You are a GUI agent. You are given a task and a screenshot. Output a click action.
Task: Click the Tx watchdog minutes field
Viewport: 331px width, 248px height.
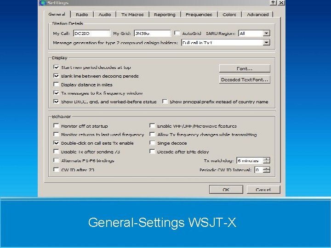[250, 160]
